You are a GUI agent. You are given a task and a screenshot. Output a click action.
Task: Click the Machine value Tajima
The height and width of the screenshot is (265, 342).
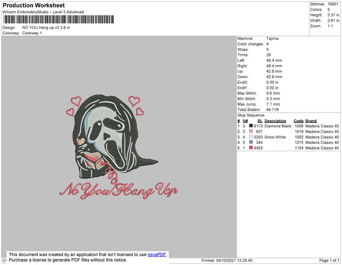click(x=272, y=38)
